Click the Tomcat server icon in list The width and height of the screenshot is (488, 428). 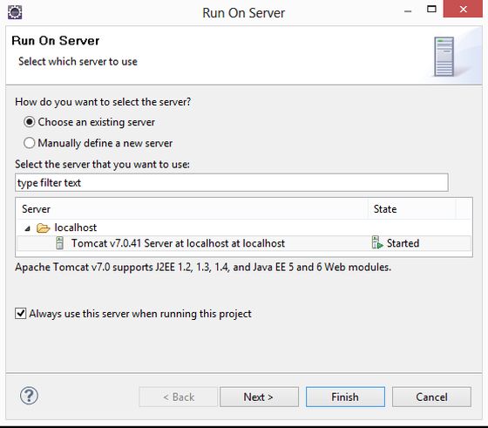pos(59,243)
